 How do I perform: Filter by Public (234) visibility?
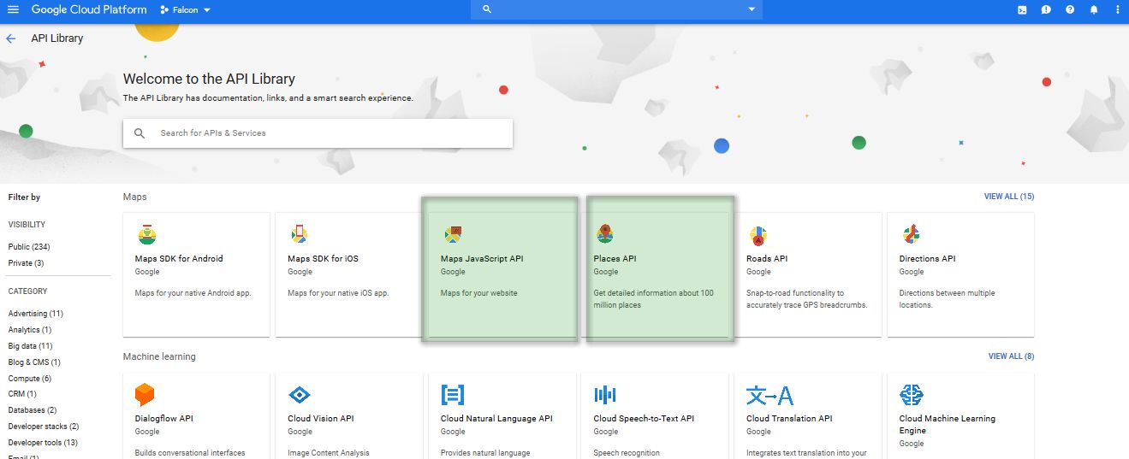29,247
